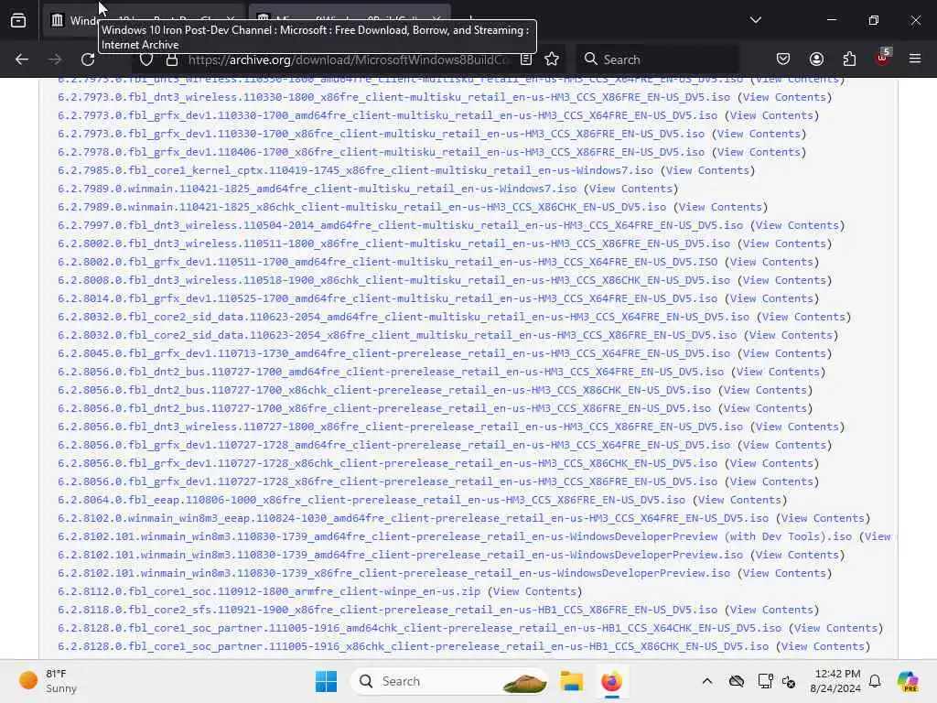View Contents of 6.2.8056.0 fbl_dnt2_bus x86chk
This screenshot has width=937, height=703.
pos(765,390)
